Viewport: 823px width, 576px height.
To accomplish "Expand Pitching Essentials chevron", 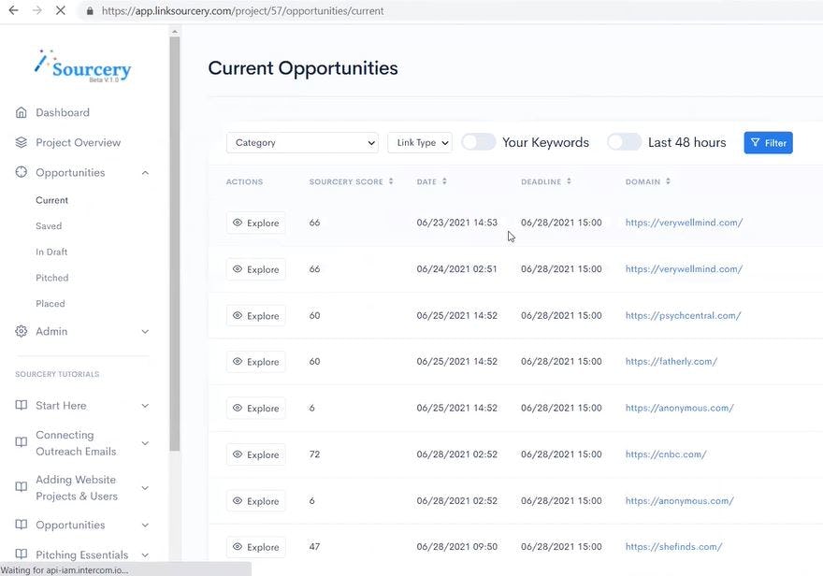I will tap(145, 554).
